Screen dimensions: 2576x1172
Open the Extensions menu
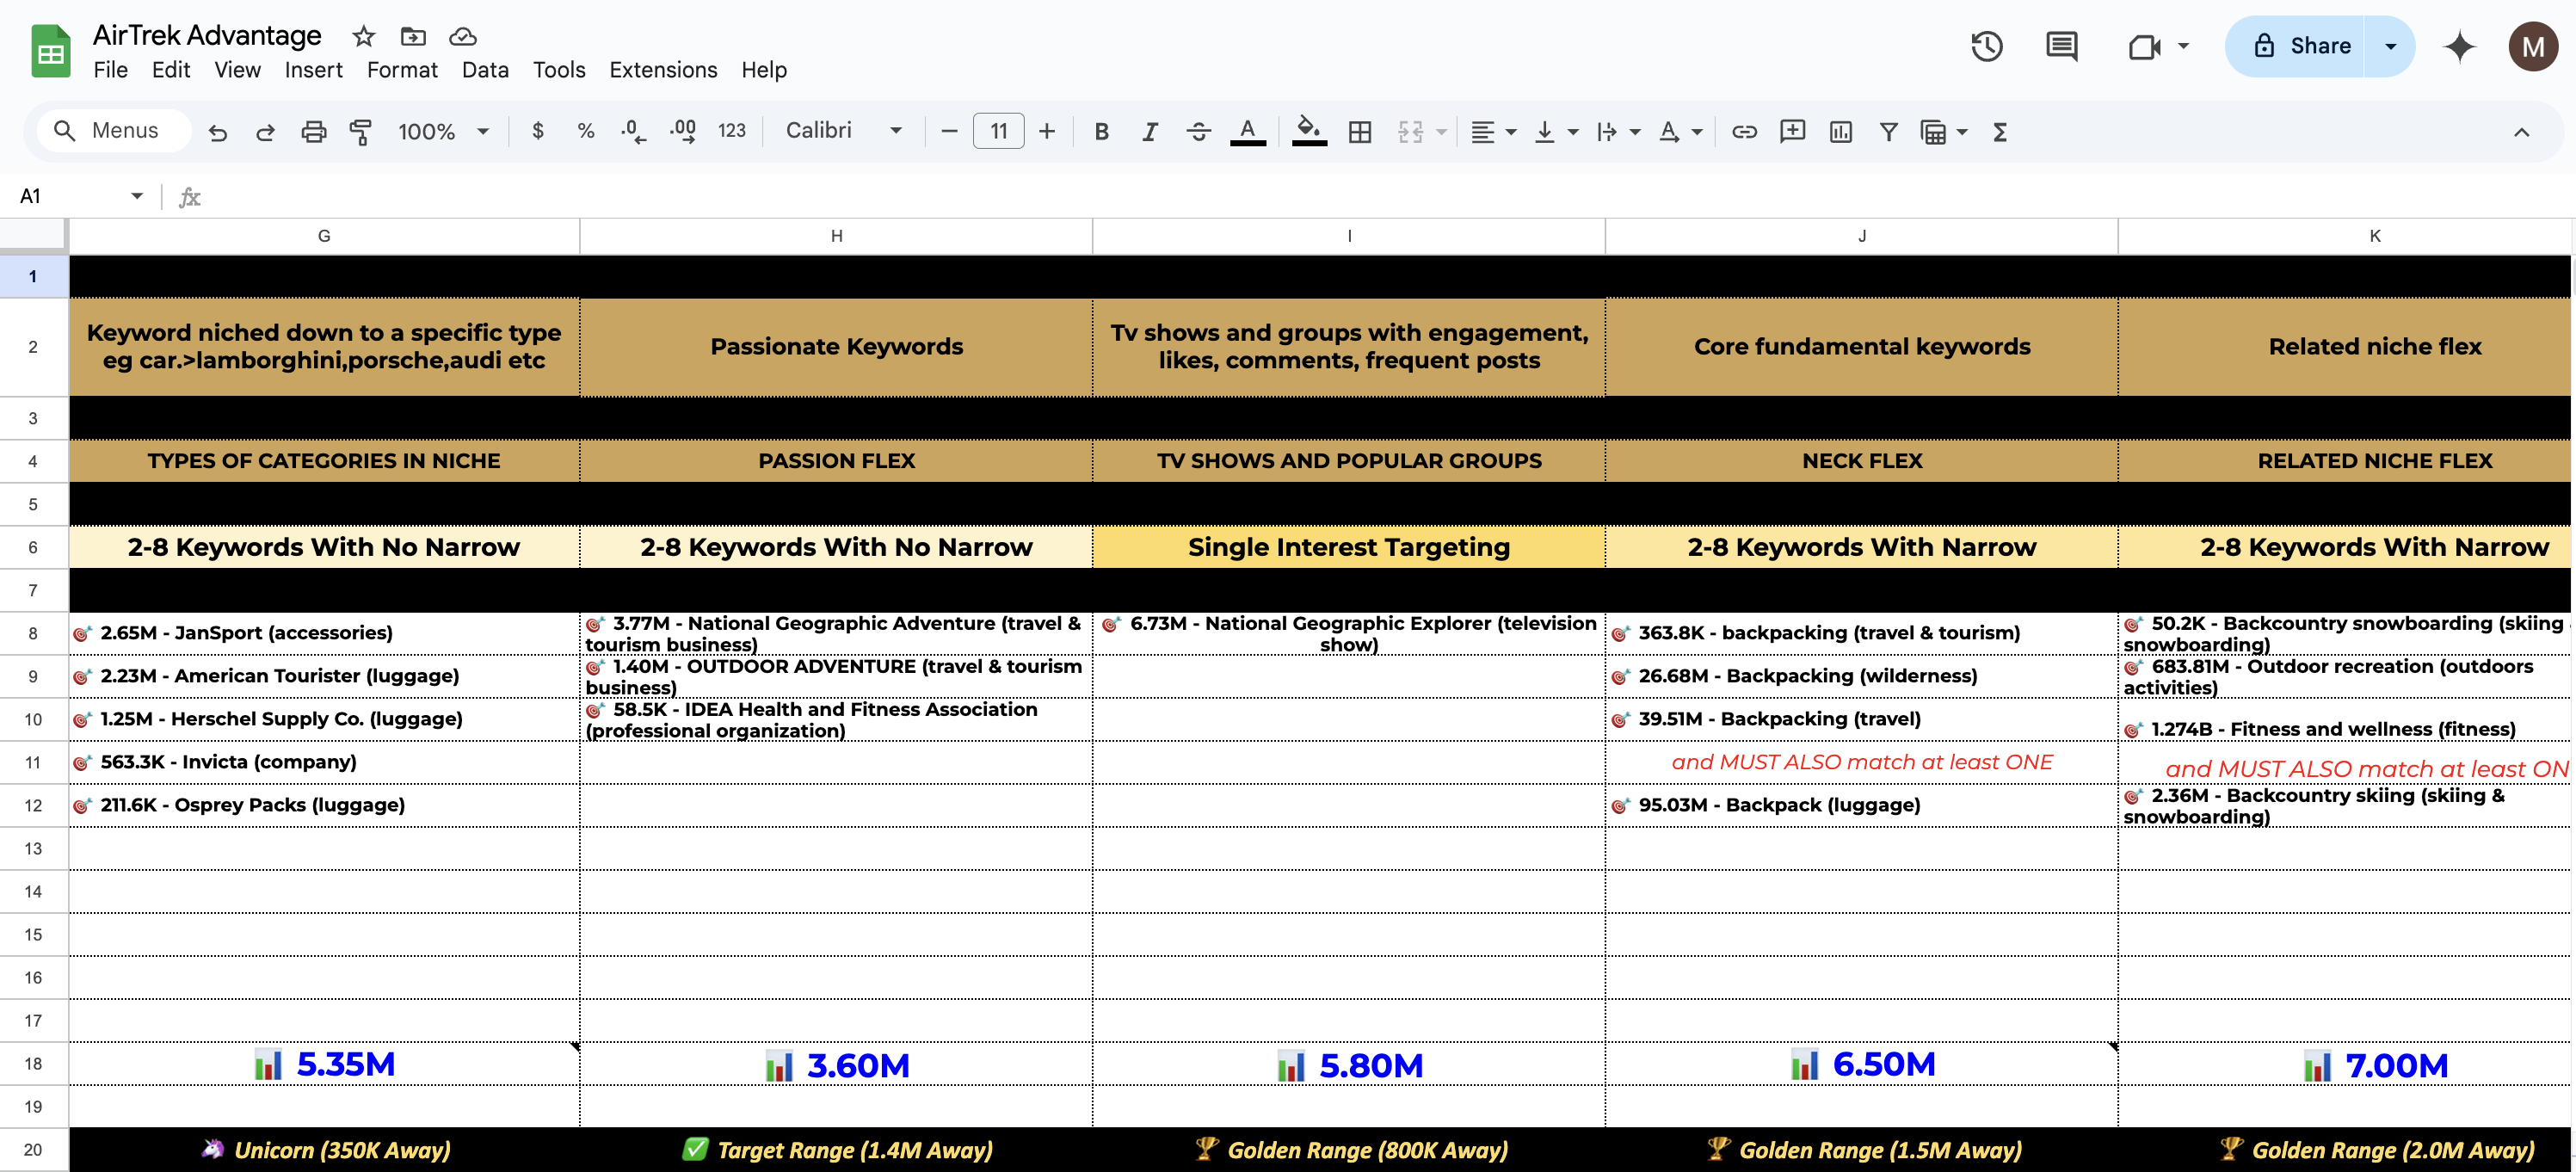(x=663, y=70)
